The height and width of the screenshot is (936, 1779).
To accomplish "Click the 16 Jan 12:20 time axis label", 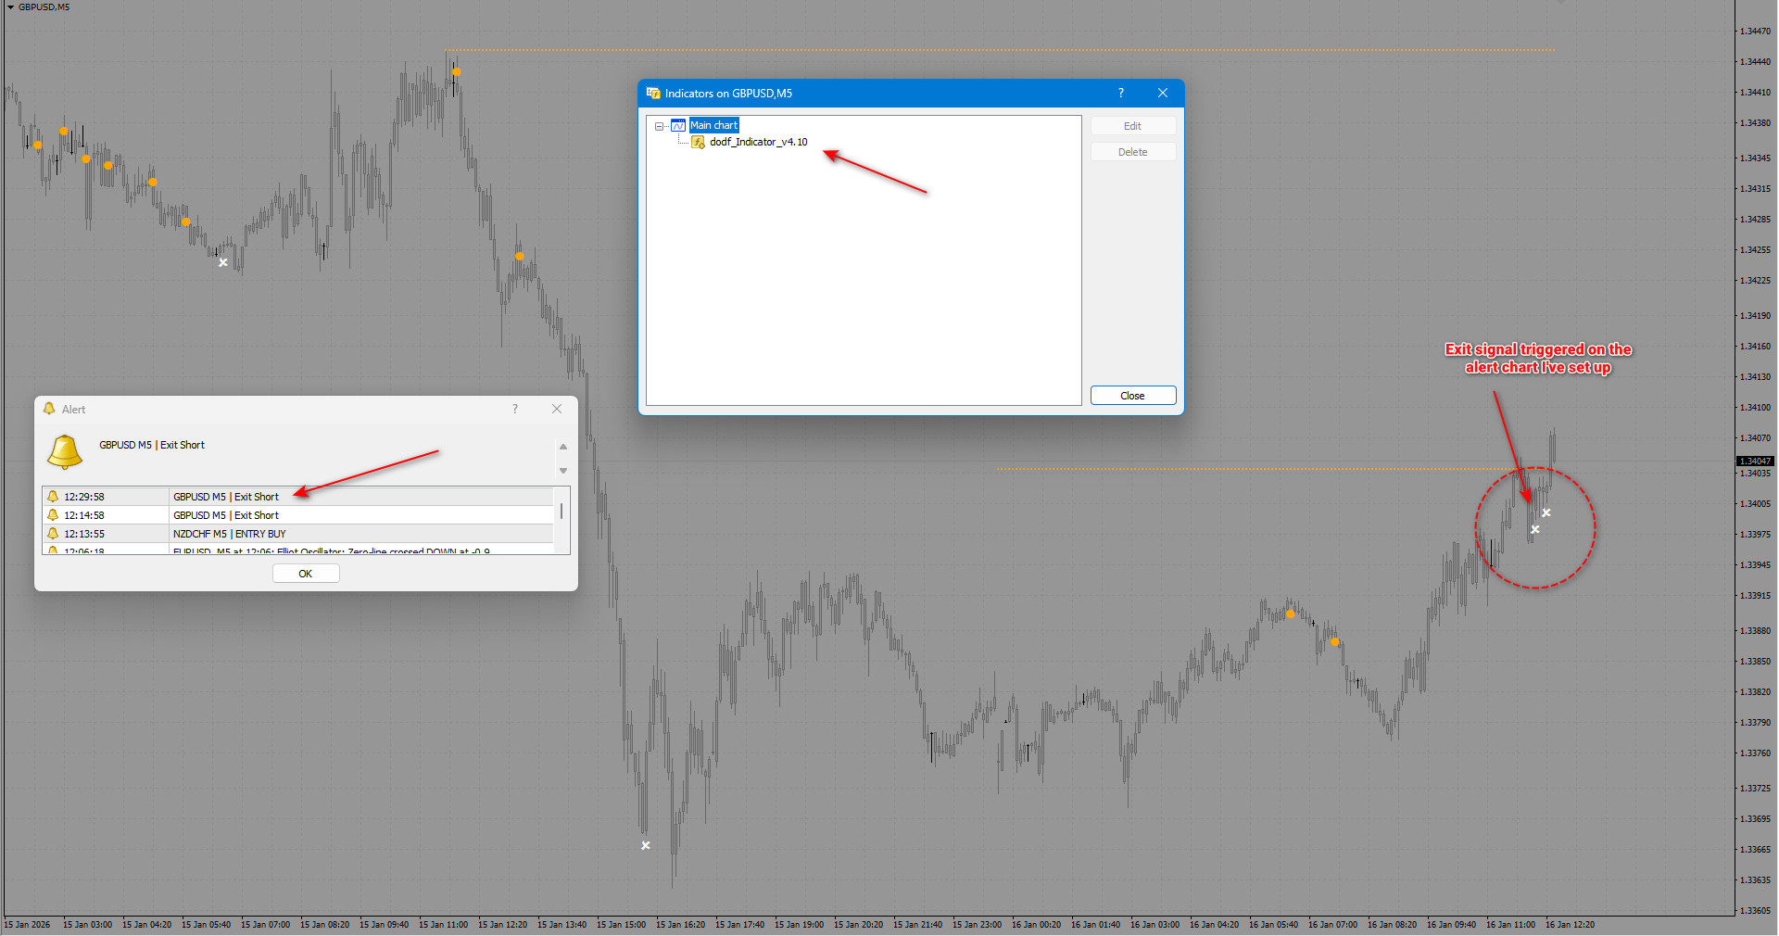I will tap(1570, 925).
